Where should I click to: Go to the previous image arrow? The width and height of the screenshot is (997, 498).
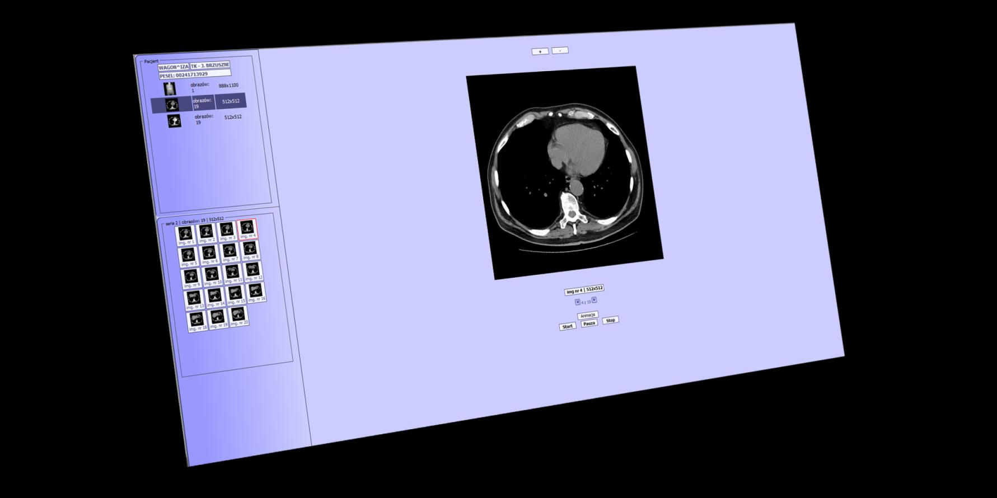click(578, 302)
